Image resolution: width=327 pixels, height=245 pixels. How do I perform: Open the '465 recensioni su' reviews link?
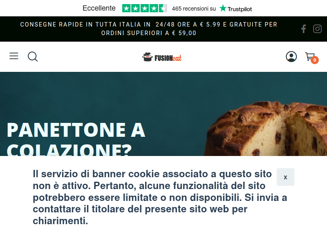click(x=194, y=9)
